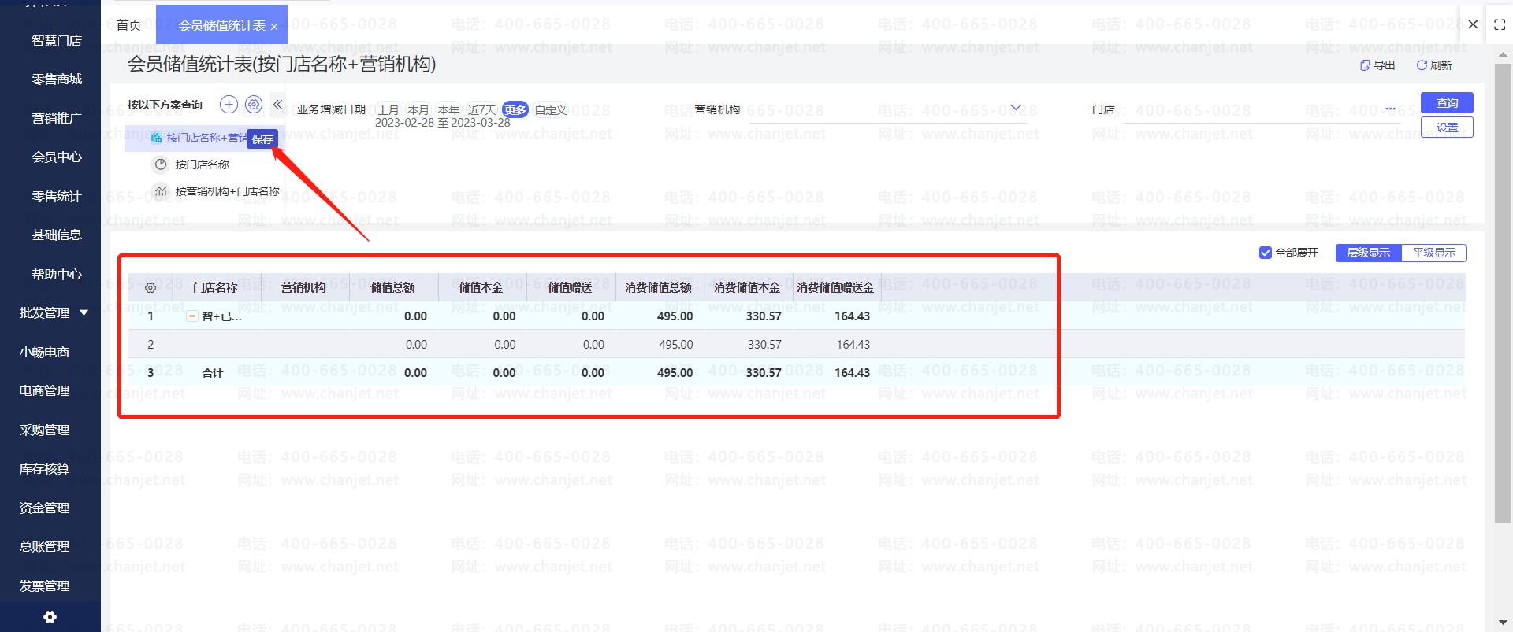This screenshot has width=1513, height=632.
Task: Open 零售商城 in the sidebar
Action: 57,79
